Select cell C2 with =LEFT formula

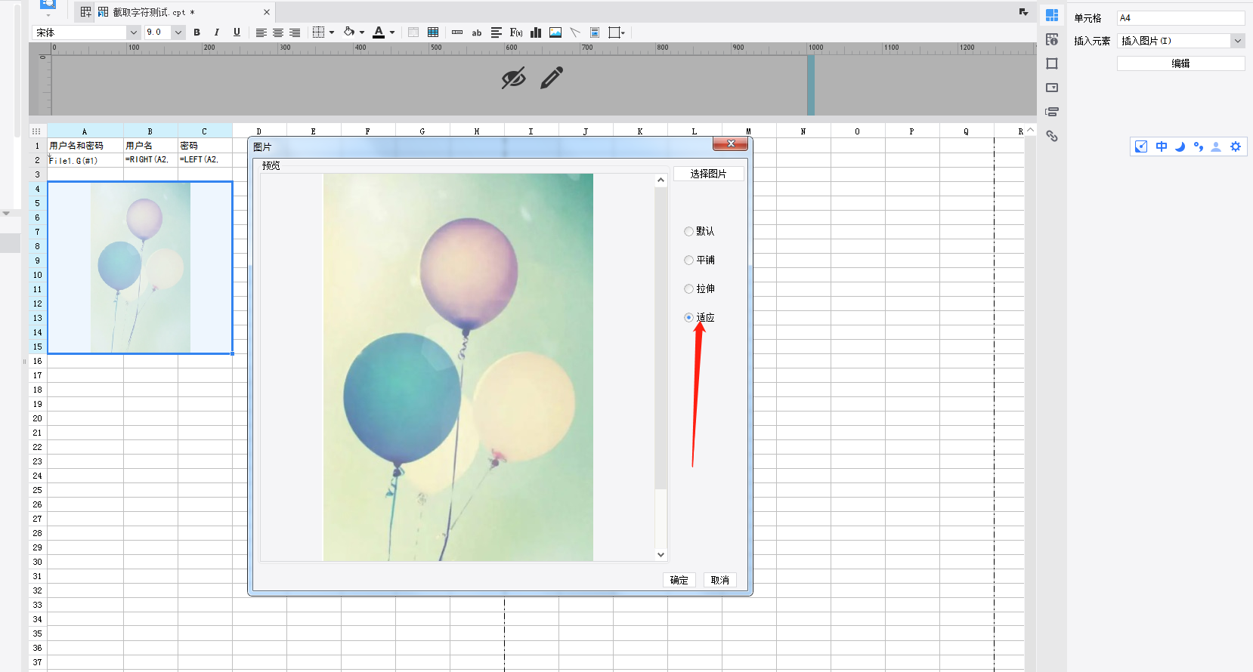point(205,160)
